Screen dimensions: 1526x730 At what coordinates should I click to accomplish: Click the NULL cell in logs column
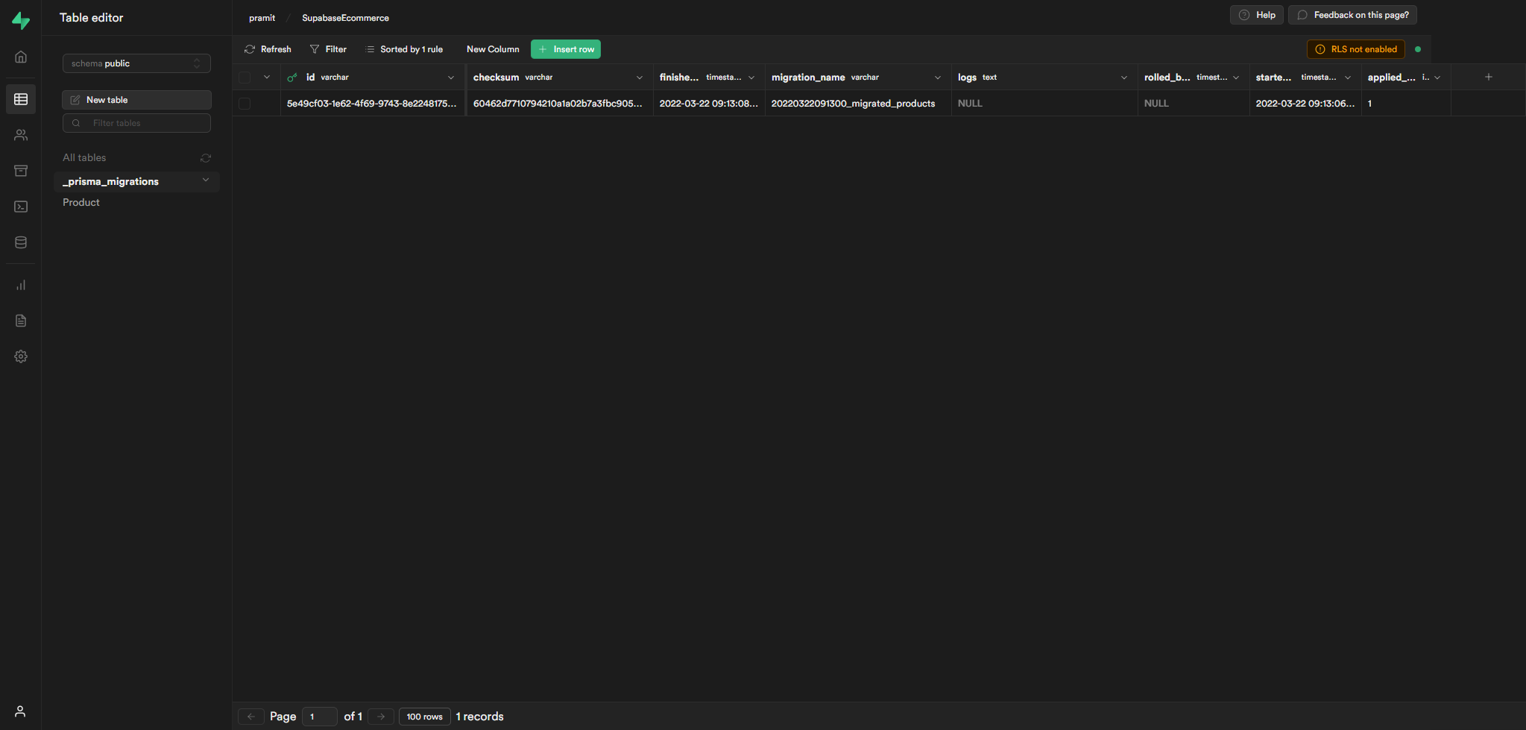(1044, 104)
